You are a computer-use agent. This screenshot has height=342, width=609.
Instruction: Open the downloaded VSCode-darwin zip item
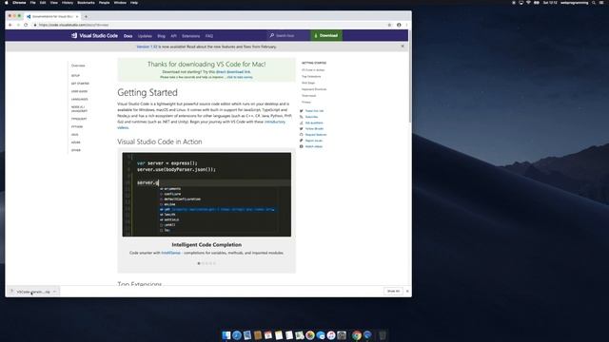pyautogui.click(x=33, y=292)
